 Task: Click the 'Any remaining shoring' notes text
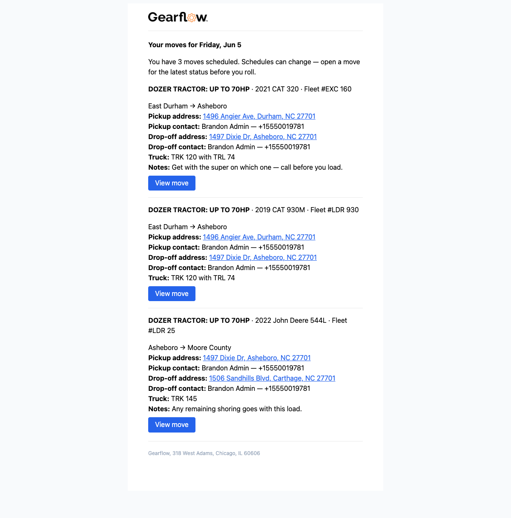tap(237, 409)
